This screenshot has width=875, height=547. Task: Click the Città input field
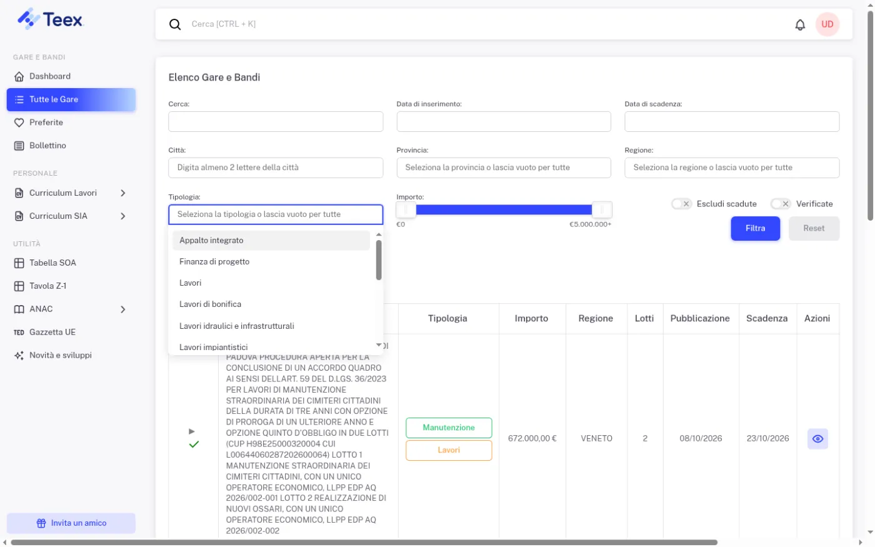click(x=276, y=168)
